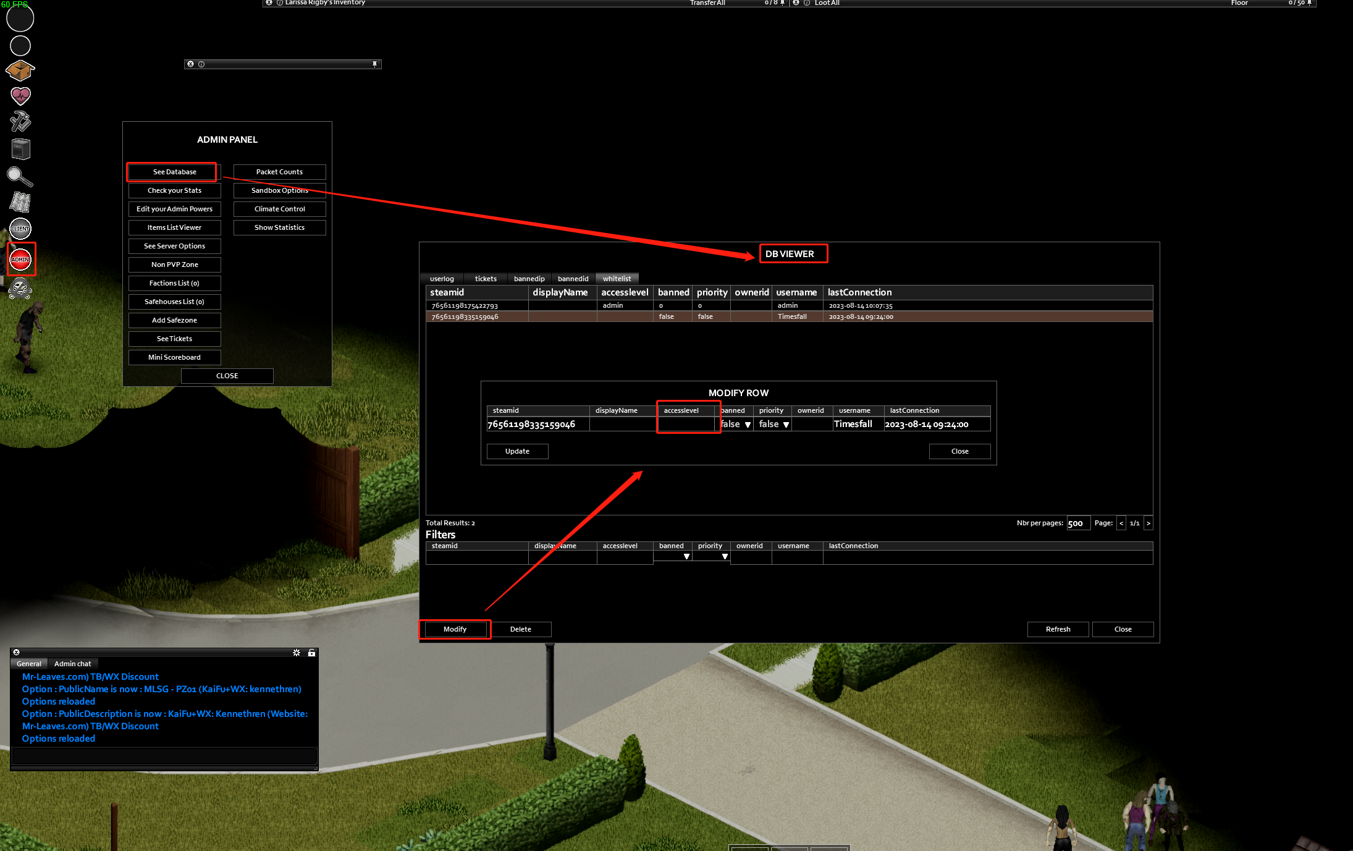Screen dimensions: 1353x851
Task: Open Edit your Admin Powers
Action: pyautogui.click(x=175, y=209)
